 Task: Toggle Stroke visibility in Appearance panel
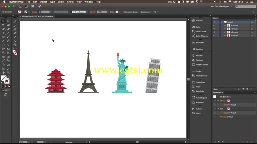(x=215, y=101)
